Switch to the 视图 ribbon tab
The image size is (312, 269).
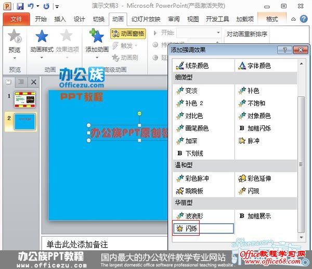tap(193, 19)
